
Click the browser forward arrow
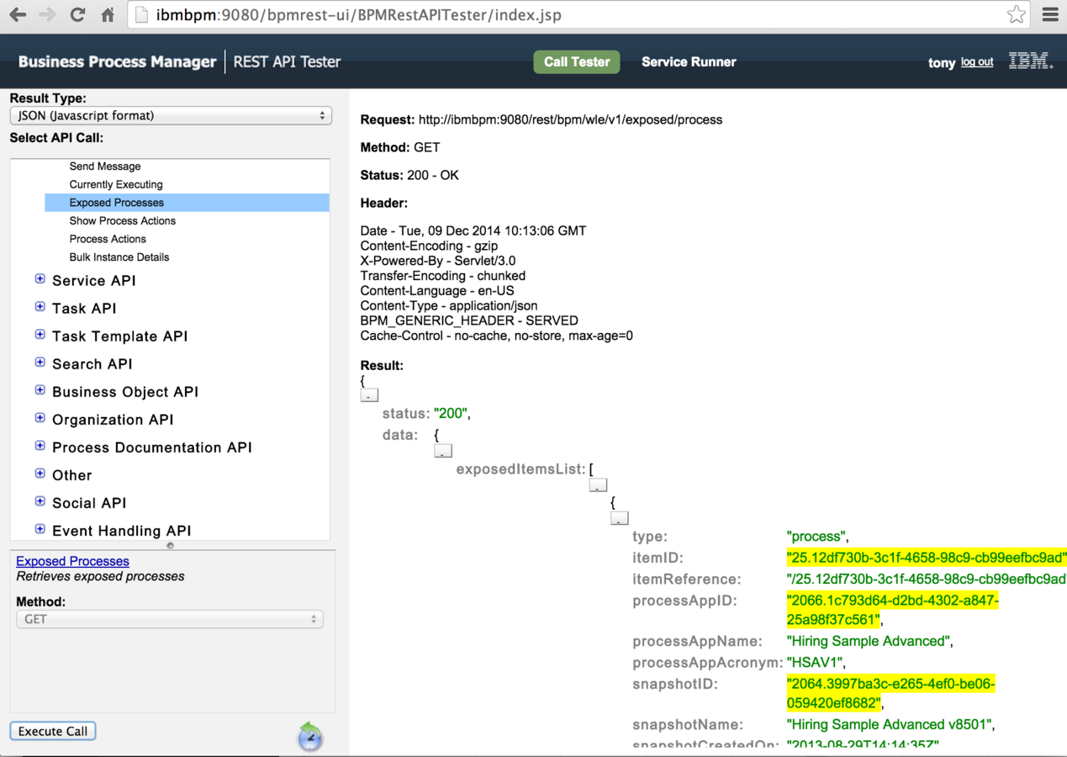click(48, 15)
